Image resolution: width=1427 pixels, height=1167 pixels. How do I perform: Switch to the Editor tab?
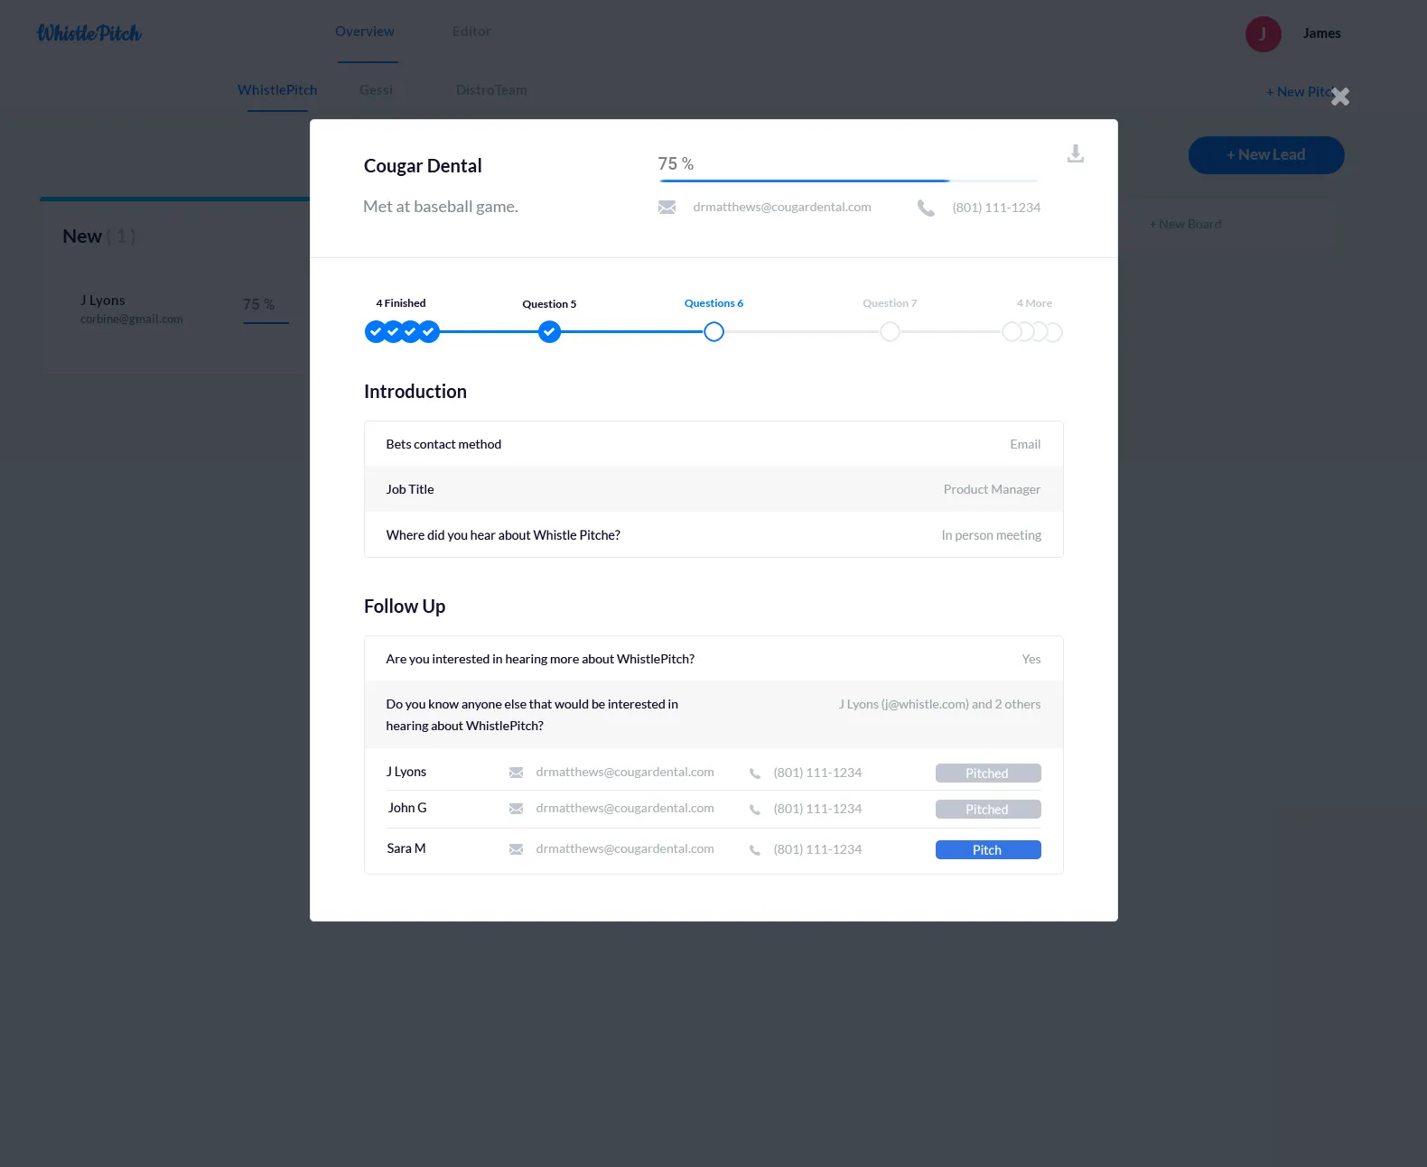(x=471, y=32)
